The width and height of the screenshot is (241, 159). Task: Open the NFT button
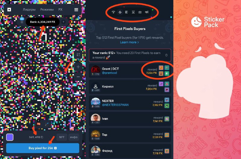tap(62, 137)
